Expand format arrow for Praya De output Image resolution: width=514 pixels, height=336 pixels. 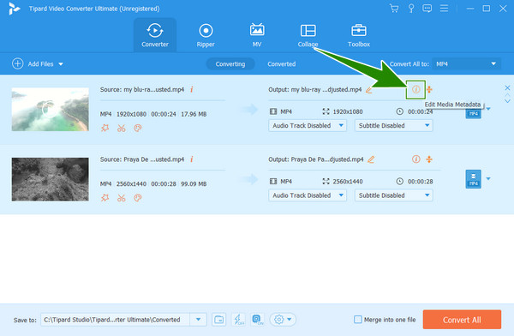(488, 179)
